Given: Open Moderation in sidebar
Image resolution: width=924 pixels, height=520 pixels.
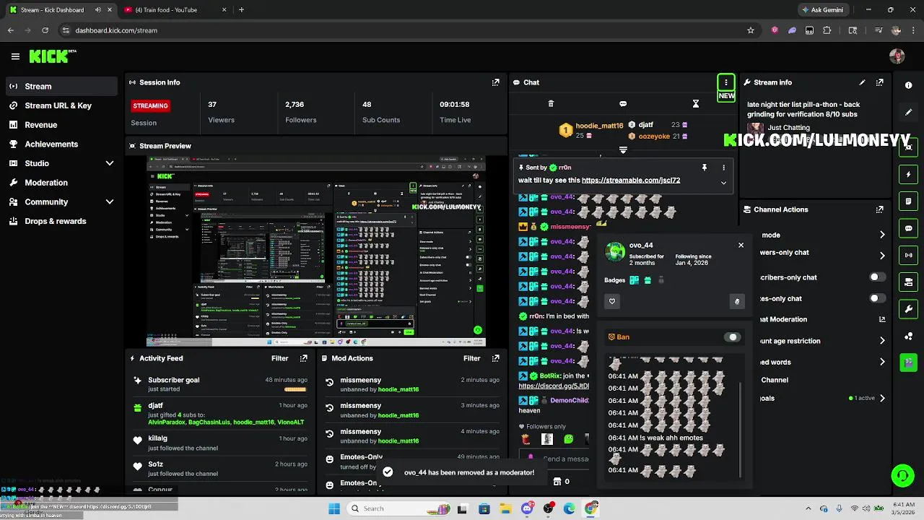Looking at the screenshot, I should coord(61,183).
